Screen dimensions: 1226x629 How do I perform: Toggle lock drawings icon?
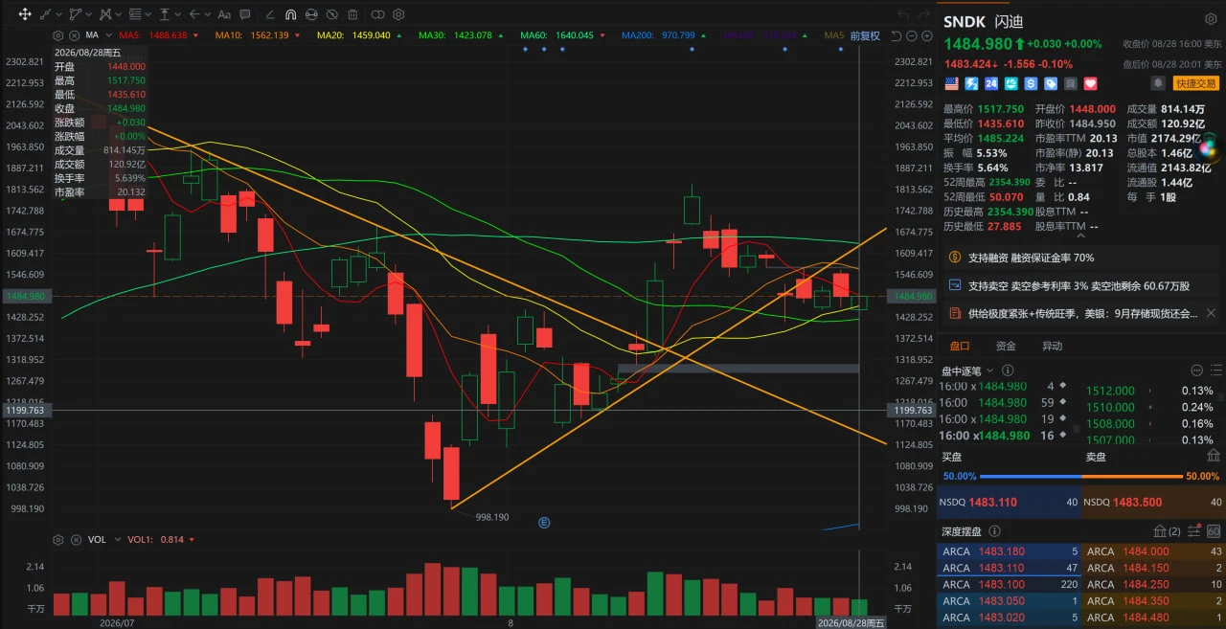pos(311,14)
